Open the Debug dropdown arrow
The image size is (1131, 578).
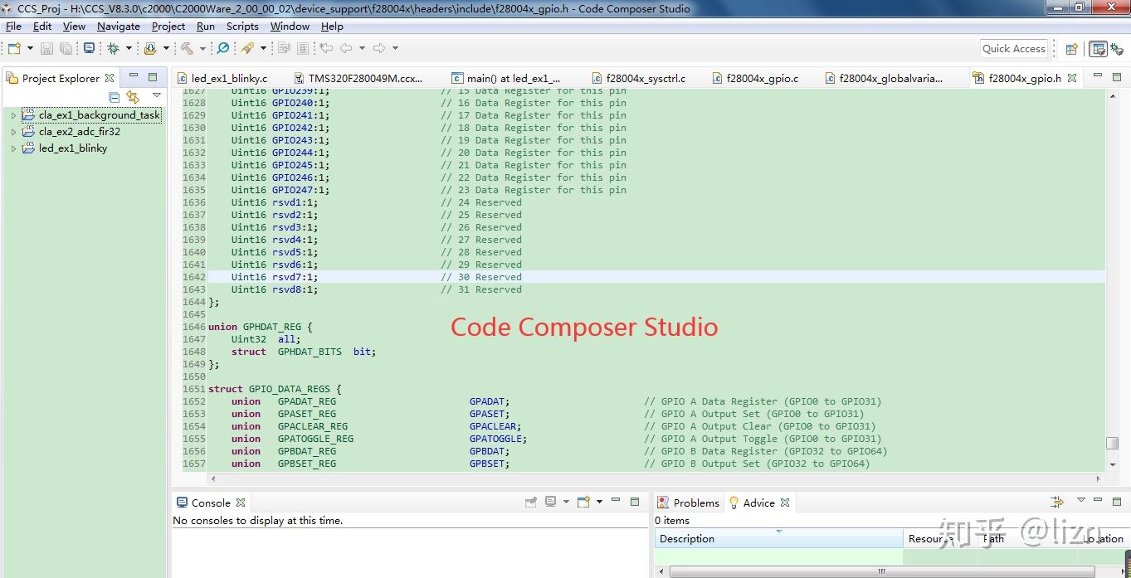(x=130, y=48)
